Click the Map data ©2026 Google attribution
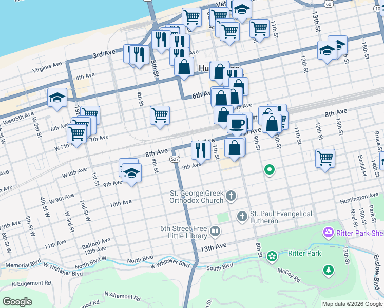The width and height of the screenshot is (384, 308). coord(352,304)
